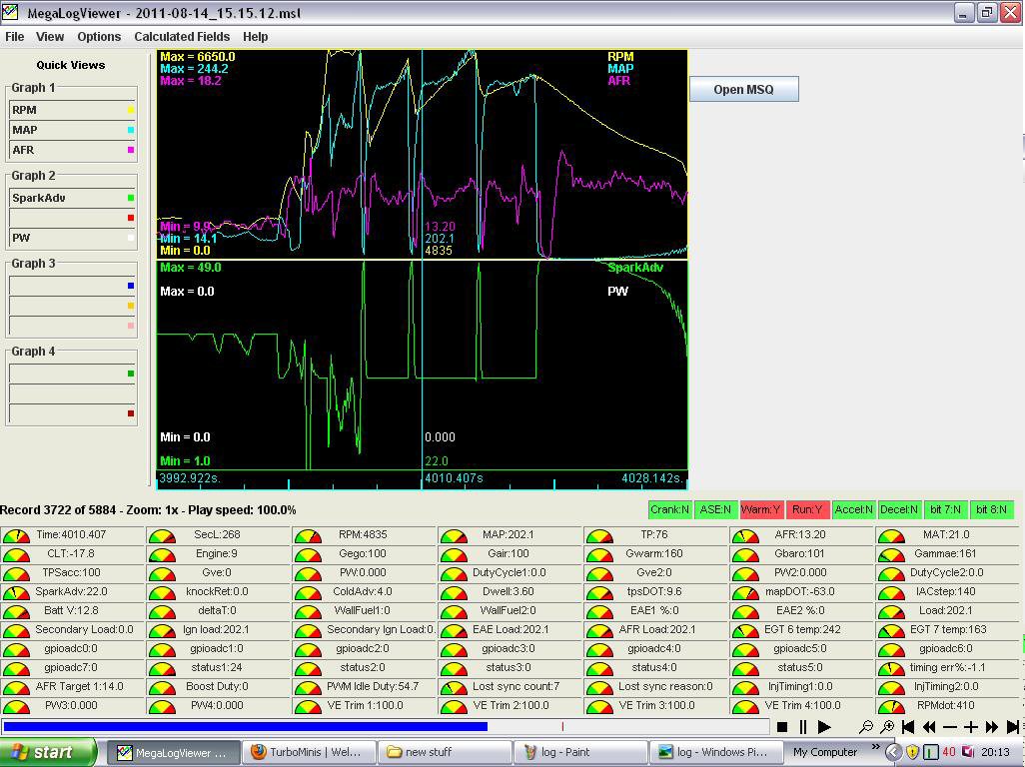Zoom in the graph with the magnifier plus

pos(887,726)
